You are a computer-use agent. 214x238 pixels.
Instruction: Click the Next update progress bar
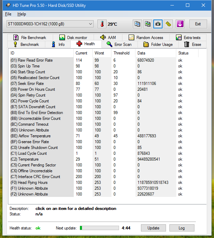99,228
